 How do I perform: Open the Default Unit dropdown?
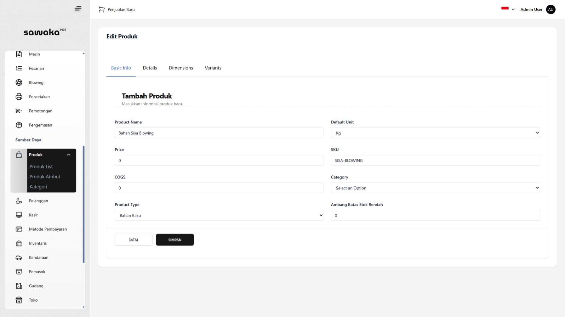click(435, 133)
